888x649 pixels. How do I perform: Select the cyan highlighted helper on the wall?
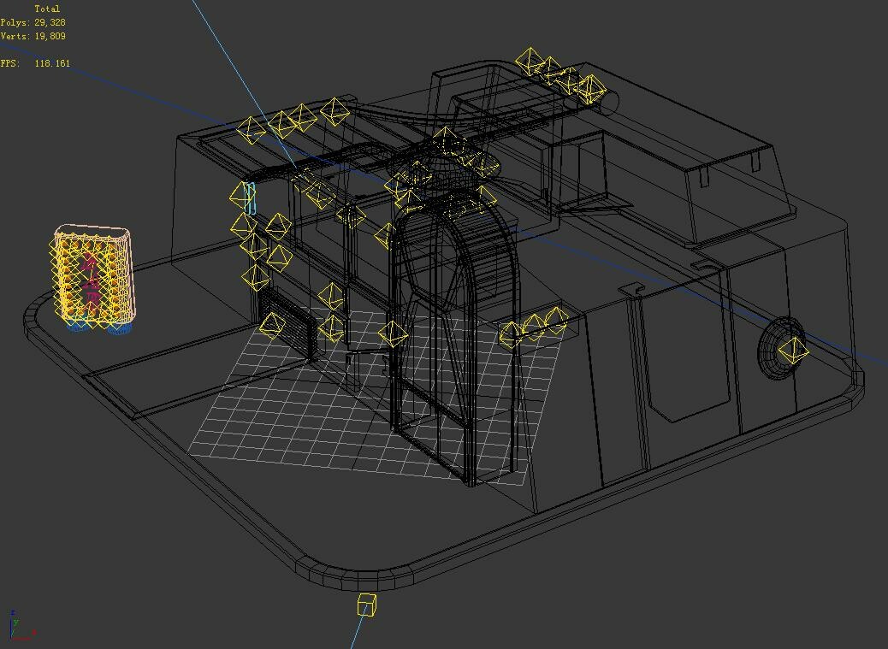tap(251, 198)
